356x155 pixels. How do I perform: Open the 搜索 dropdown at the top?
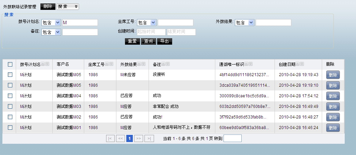[67, 6]
